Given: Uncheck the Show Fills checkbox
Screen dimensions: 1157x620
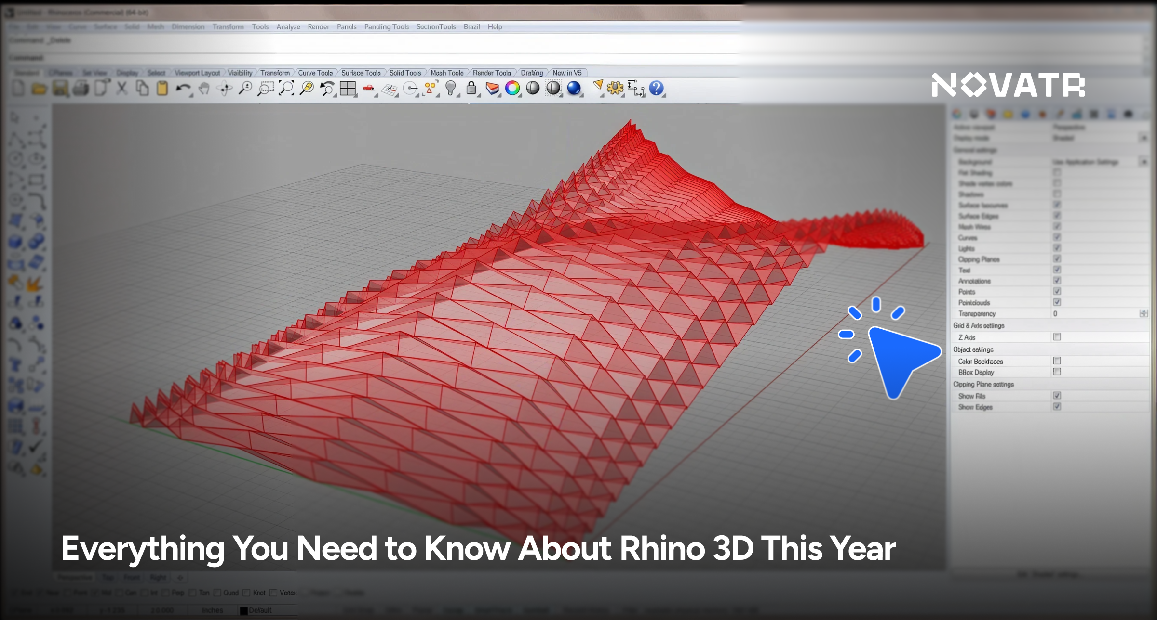Looking at the screenshot, I should click(x=1057, y=396).
